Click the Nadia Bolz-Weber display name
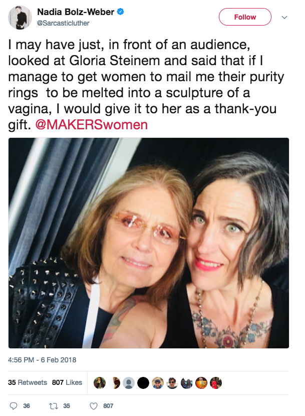 pos(76,12)
